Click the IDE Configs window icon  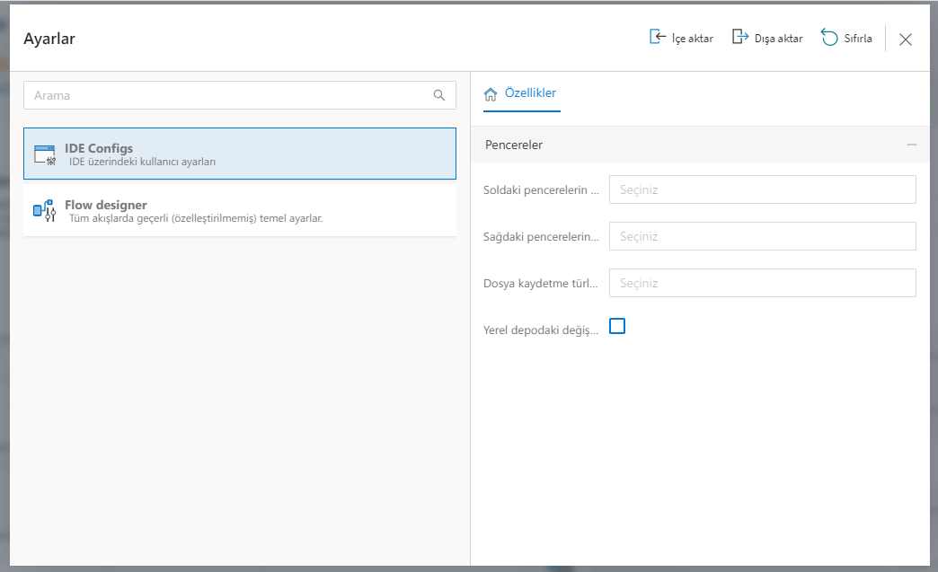(45, 154)
